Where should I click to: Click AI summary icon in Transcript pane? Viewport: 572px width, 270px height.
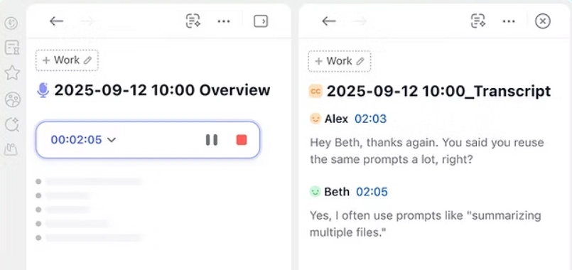[478, 21]
